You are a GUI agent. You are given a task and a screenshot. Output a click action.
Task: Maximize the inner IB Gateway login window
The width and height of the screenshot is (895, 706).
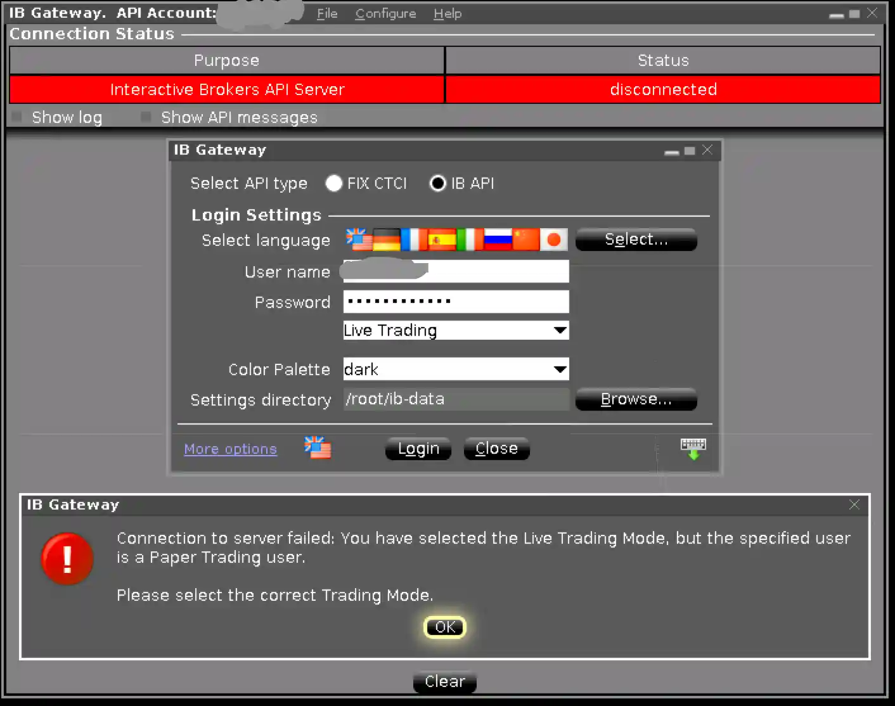tap(690, 151)
